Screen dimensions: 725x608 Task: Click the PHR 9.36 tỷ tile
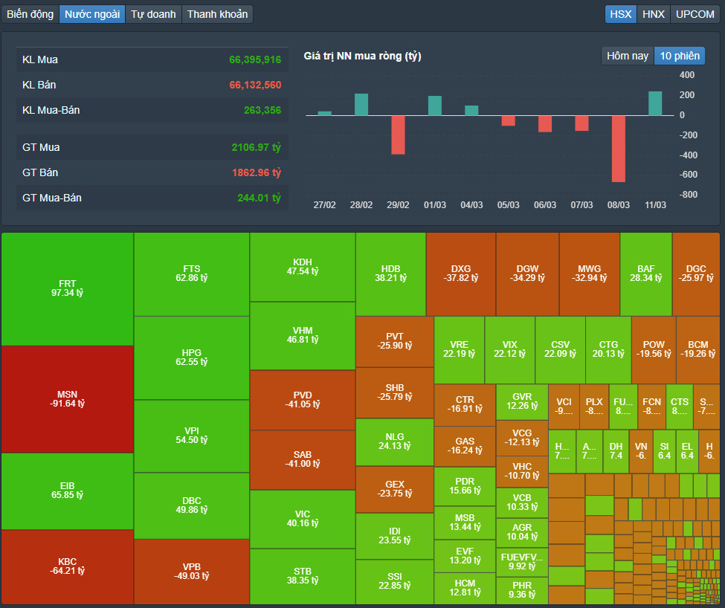click(x=522, y=590)
